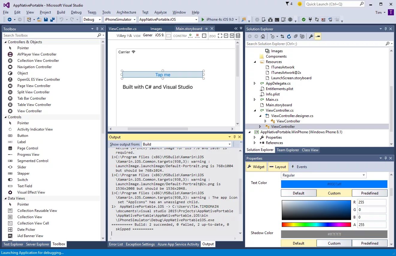Image resolution: width=396 pixels, height=256 pixels.
Task: Click the zoom to fit icon in designer
Action: 220,35
